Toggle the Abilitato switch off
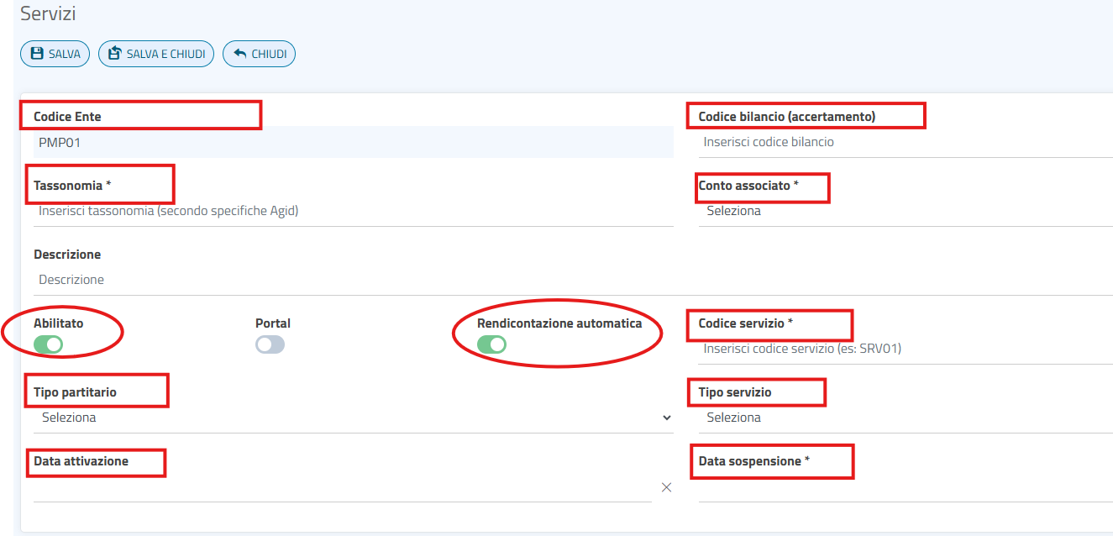This screenshot has height=536, width=1113. click(x=49, y=344)
